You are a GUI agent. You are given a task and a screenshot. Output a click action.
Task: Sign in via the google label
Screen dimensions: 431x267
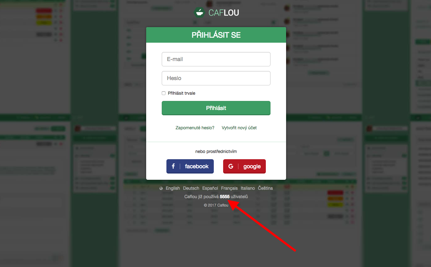252,166
